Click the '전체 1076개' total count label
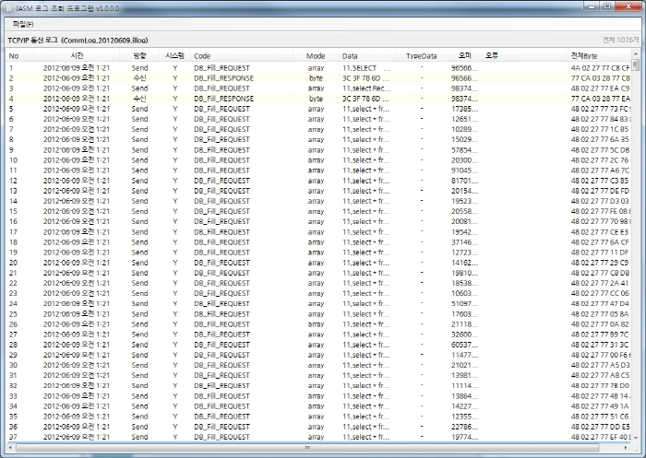The image size is (646, 458). [620, 40]
